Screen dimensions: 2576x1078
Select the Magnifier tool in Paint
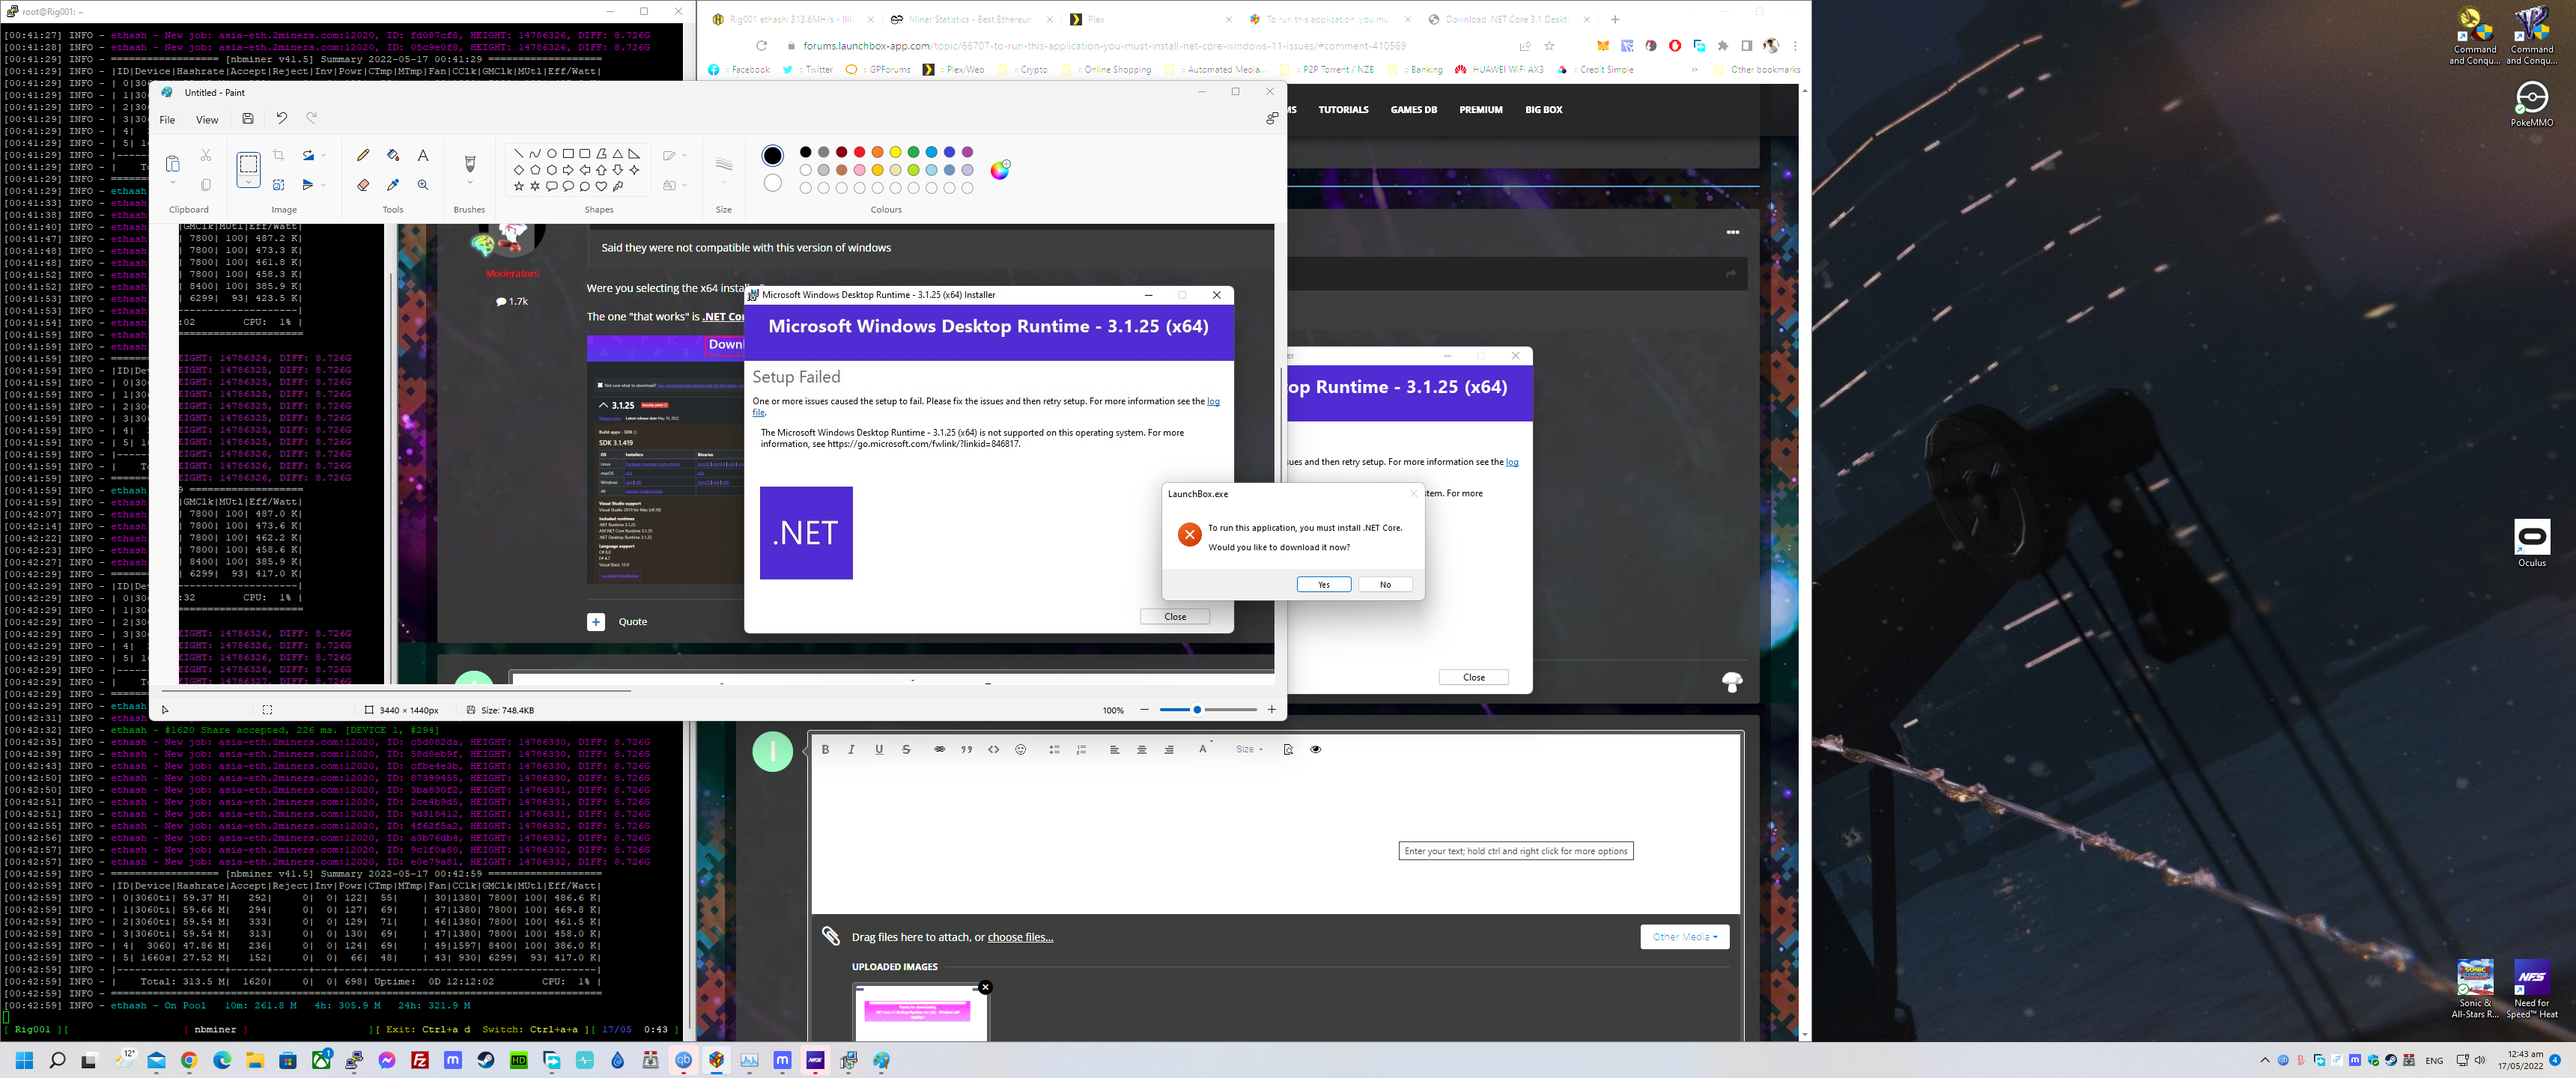point(423,185)
